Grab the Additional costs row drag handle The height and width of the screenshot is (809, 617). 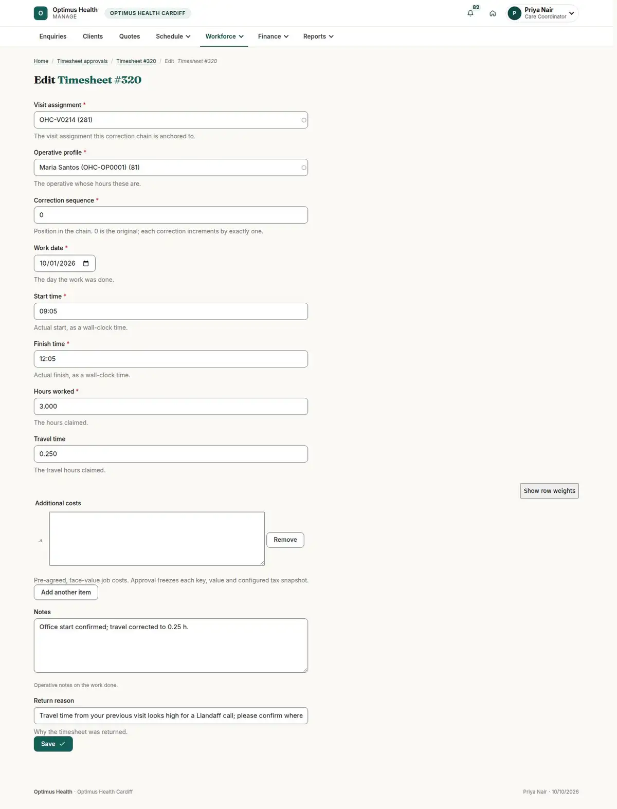click(x=41, y=540)
